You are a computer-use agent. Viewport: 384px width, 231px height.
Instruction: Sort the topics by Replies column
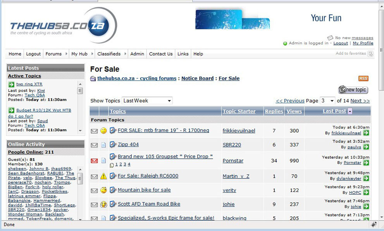tap(274, 111)
